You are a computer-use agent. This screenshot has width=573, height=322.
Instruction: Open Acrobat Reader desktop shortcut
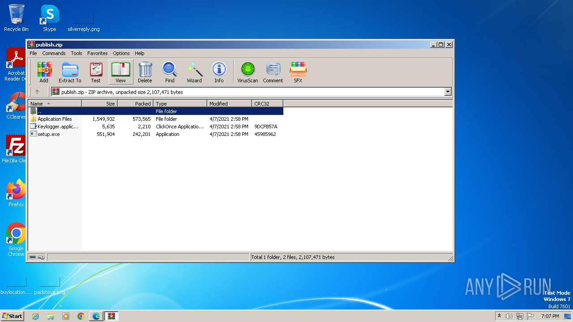pos(15,65)
